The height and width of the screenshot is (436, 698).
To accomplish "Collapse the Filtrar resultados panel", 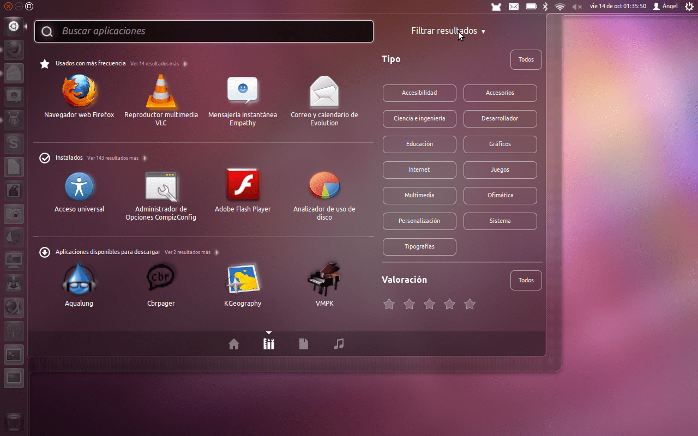I will click(x=448, y=31).
